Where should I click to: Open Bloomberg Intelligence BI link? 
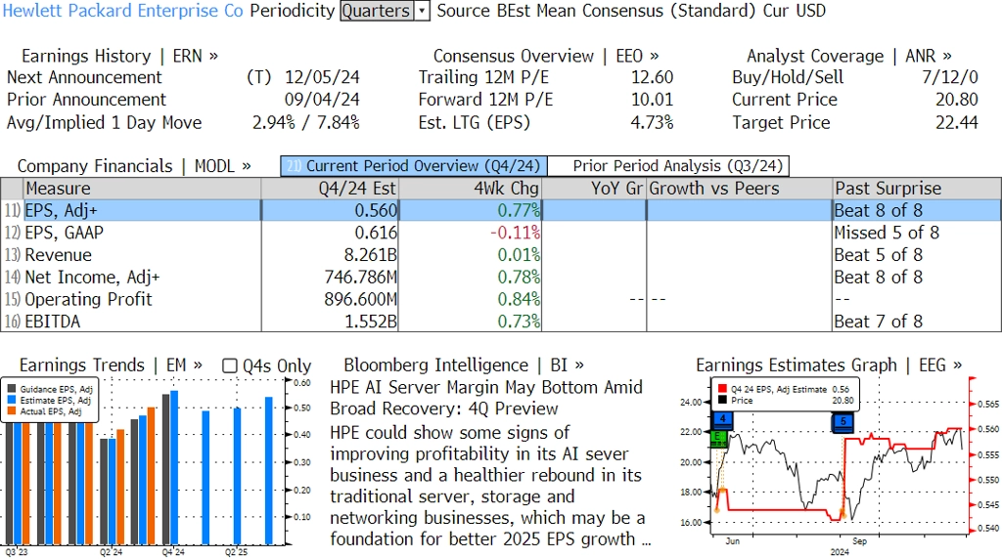click(x=463, y=365)
